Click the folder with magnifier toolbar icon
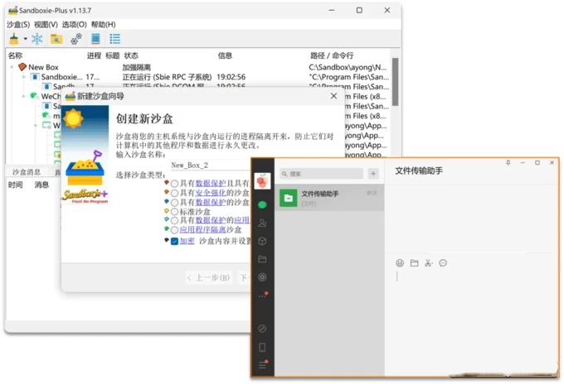 coord(56,39)
